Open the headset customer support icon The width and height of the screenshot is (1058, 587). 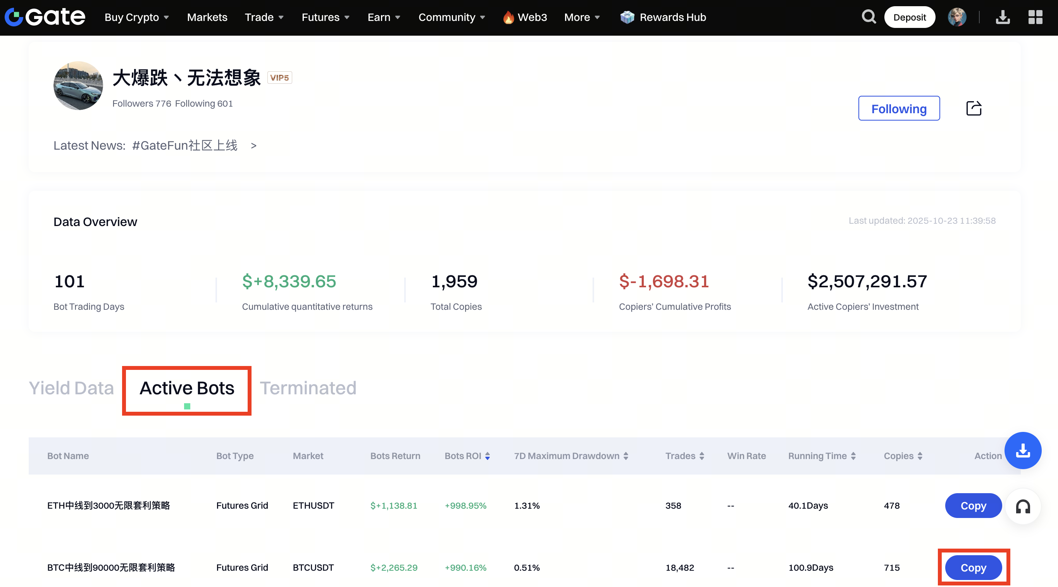click(x=1023, y=506)
